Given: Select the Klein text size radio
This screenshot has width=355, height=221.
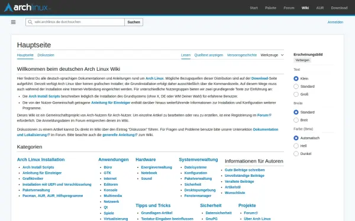Looking at the screenshot, I should 296,78.
